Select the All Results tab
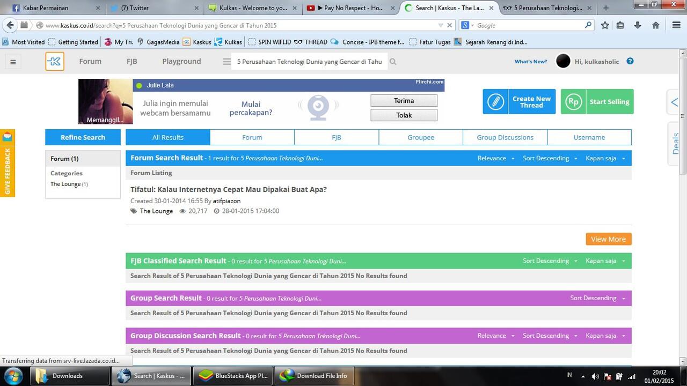Screen dimensions: 687x386 click(x=168, y=137)
